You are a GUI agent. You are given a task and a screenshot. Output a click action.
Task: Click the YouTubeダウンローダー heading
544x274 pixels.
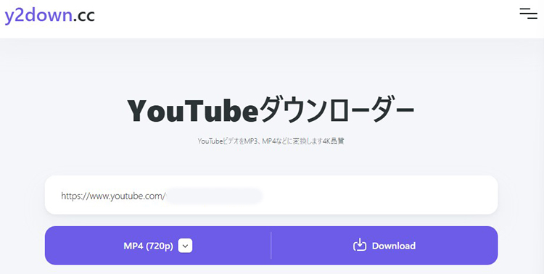(271, 109)
